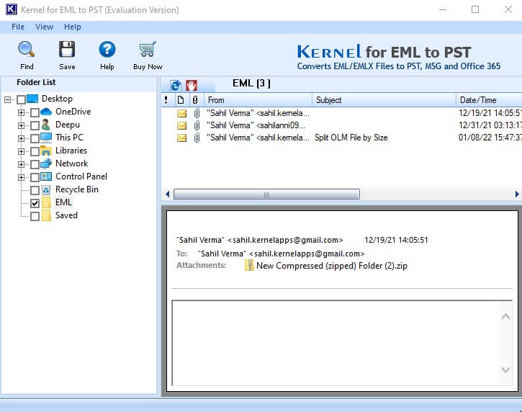The height and width of the screenshot is (412, 522).
Task: Select the Split OLM File by Size subject
Action: pyautogui.click(x=351, y=138)
